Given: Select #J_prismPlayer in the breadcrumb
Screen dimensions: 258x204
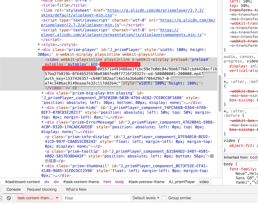Looking at the screenshot, I should coord(182,182).
